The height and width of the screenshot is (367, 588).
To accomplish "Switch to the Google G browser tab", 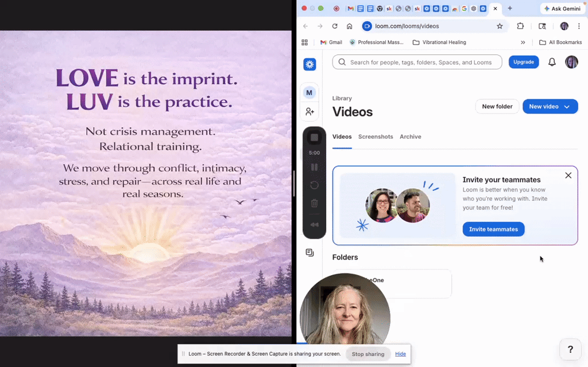I will 464,8.
